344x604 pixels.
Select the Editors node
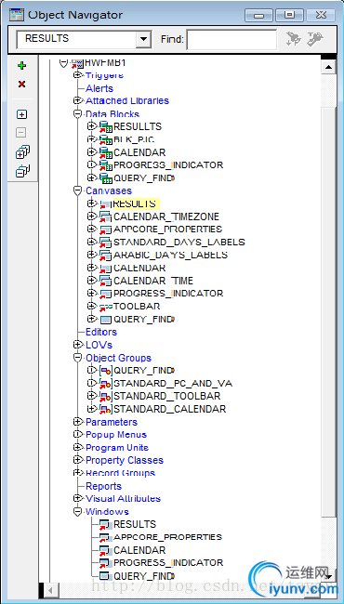coord(101,332)
